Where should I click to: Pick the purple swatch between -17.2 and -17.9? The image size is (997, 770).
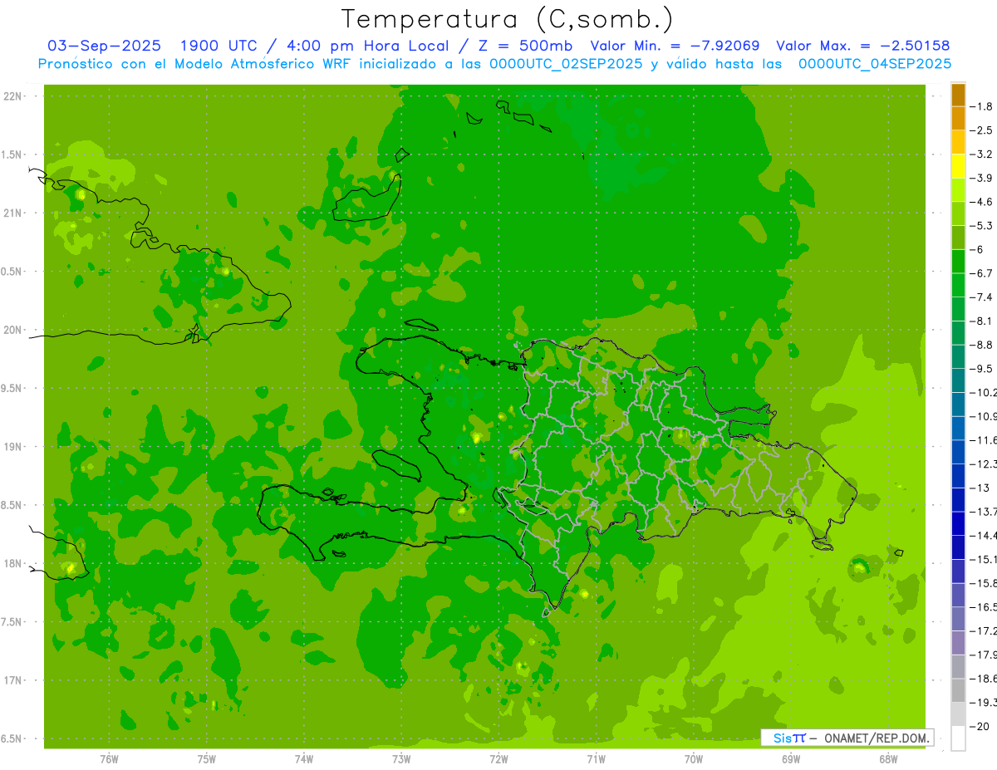tap(958, 643)
